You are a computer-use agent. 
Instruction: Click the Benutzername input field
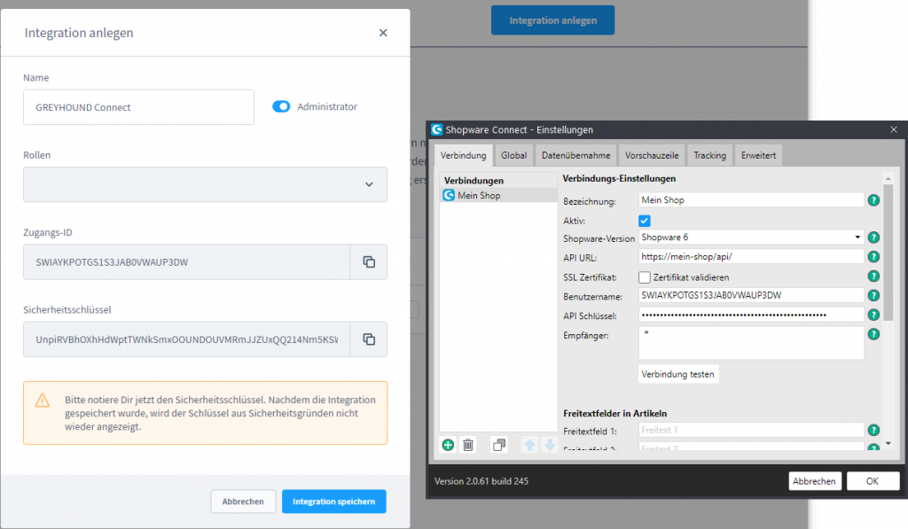[x=751, y=296]
